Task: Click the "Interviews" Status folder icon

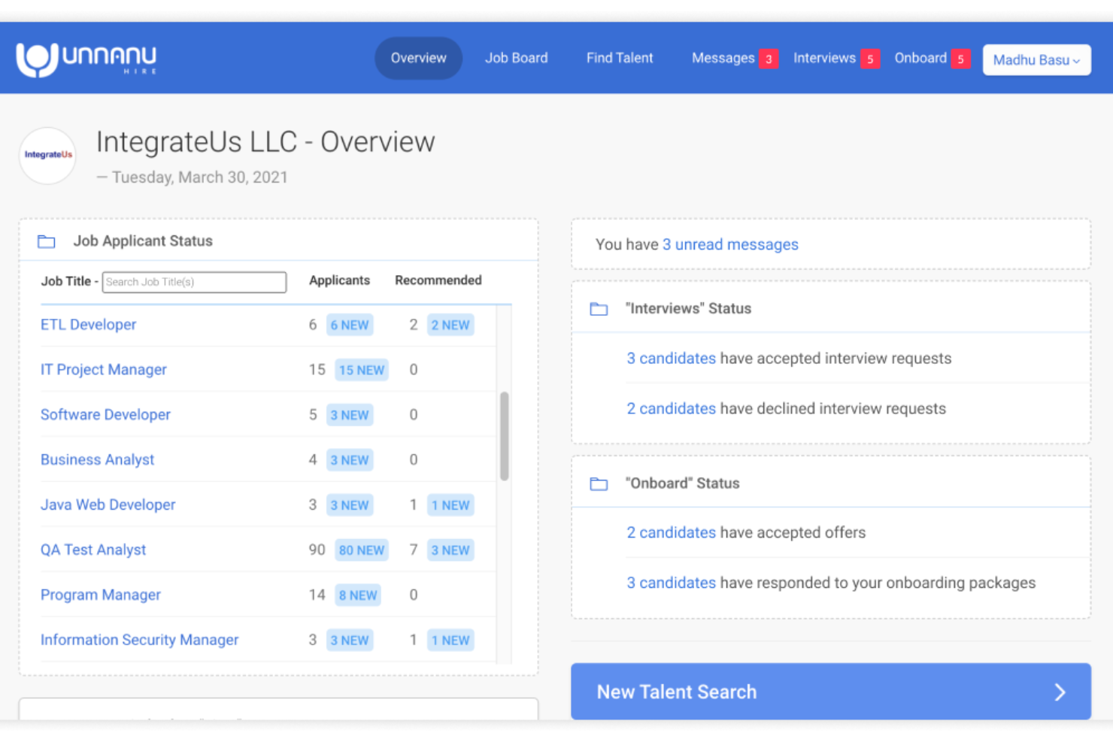Action: [599, 309]
